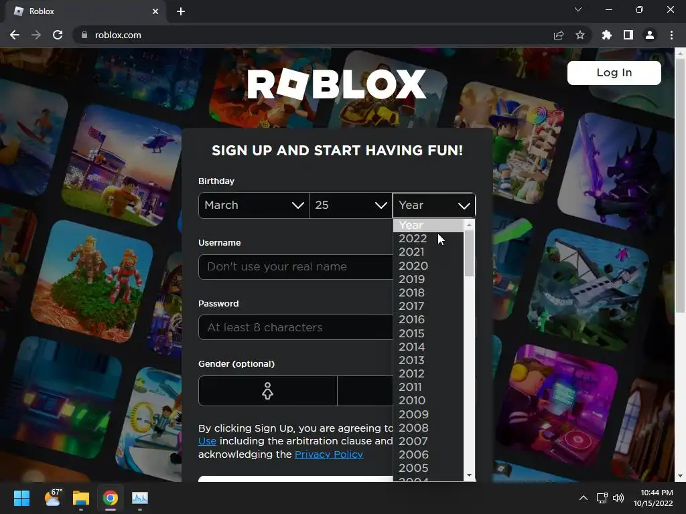
Task: Choose 2014 in the year list
Action: [428, 347]
